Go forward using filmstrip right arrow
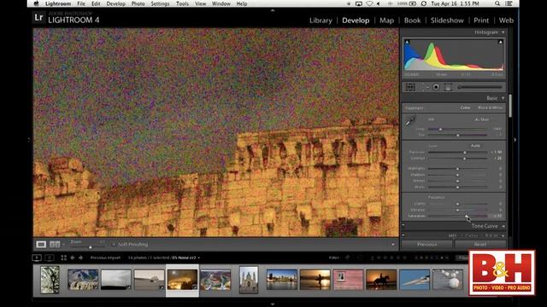Screen dimensions: 547x307 tap(81, 258)
